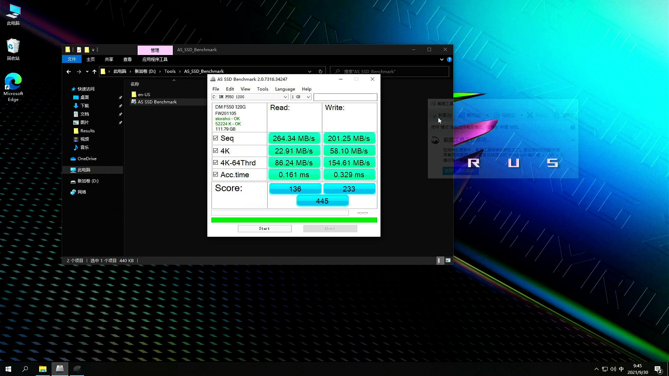The width and height of the screenshot is (669, 376).
Task: Switch Explorer to large icons view
Action: (448, 260)
